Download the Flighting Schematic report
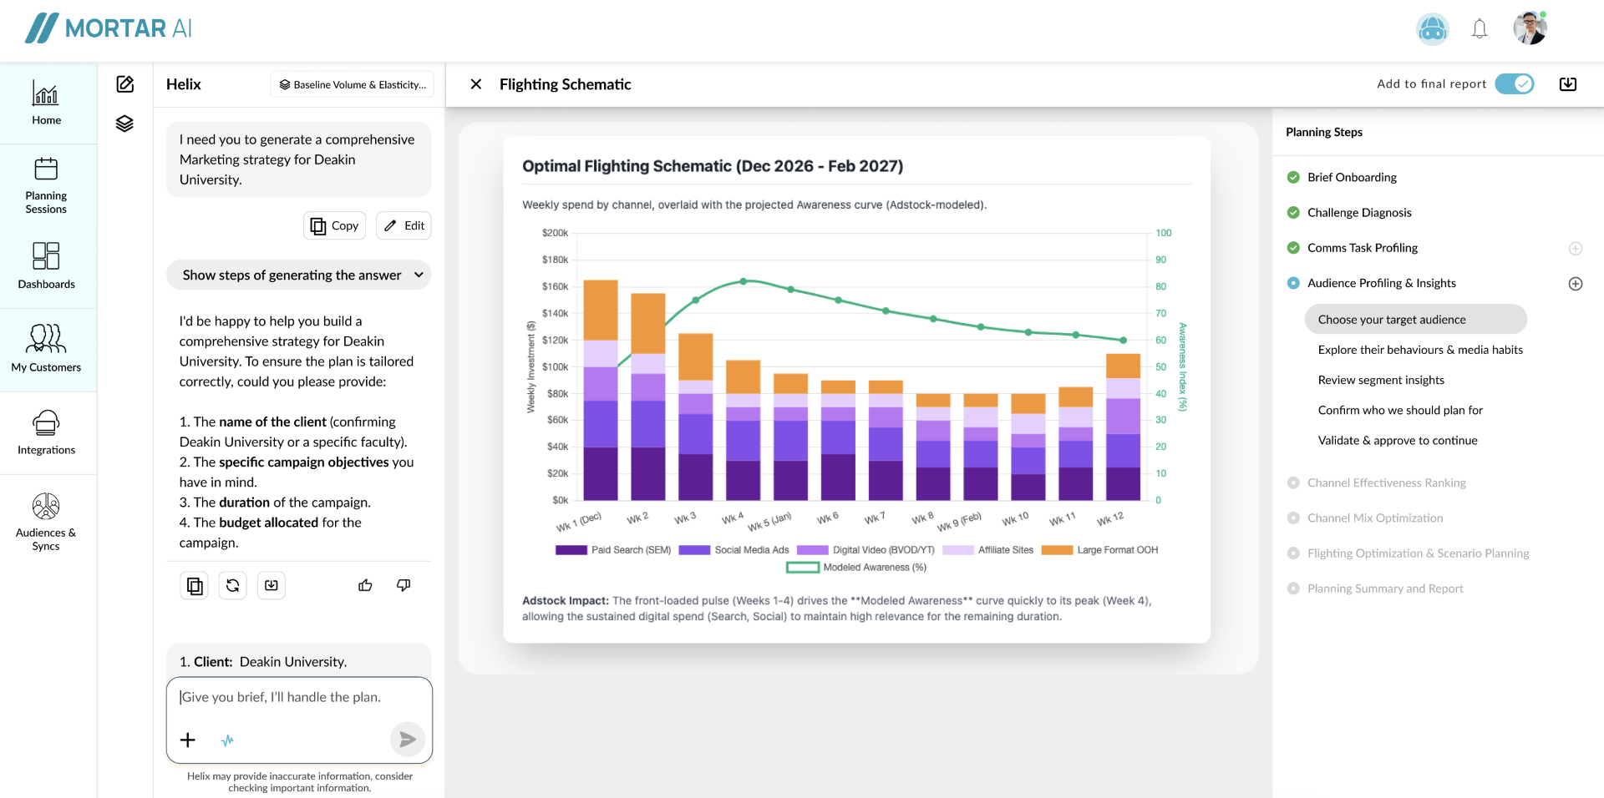The width and height of the screenshot is (1604, 798). (1567, 84)
